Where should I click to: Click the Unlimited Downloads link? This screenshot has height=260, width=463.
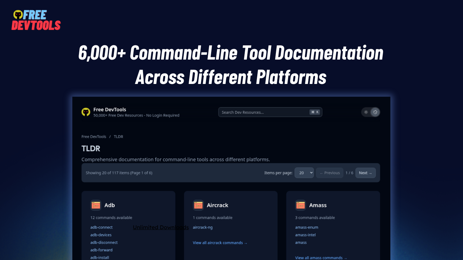point(161,227)
